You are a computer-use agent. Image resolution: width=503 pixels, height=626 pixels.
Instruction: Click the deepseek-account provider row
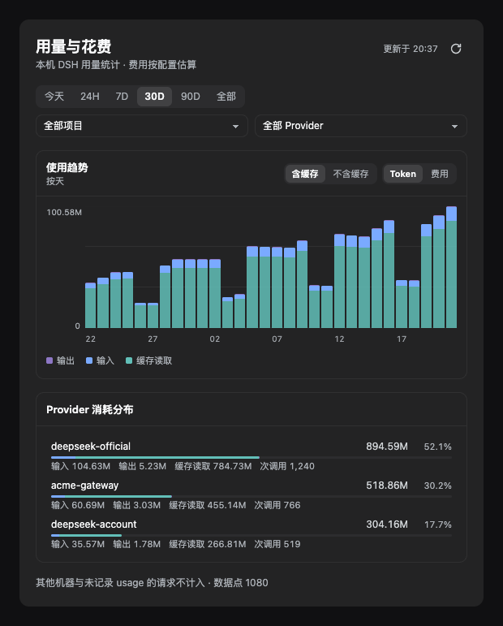pyautogui.click(x=251, y=533)
